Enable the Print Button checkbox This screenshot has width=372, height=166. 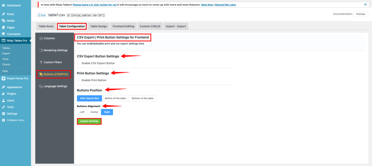pos(78,80)
